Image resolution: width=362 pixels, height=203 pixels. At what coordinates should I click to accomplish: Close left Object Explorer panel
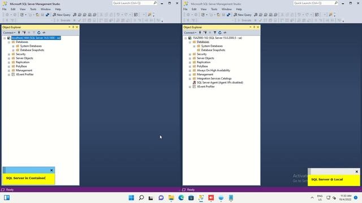pyautogui.click(x=77, y=27)
